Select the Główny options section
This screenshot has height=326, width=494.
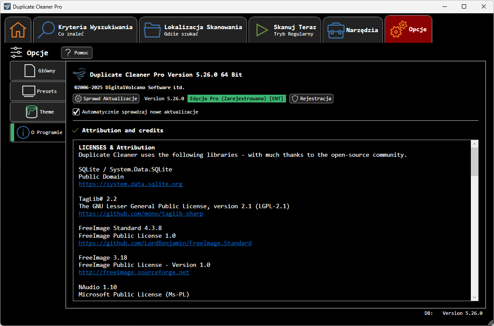click(38, 71)
